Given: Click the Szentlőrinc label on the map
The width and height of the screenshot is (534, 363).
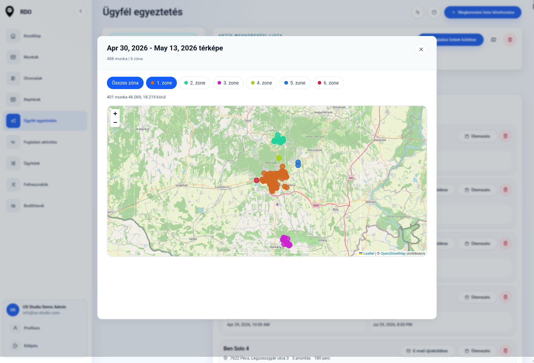Looking at the screenshot, I should coord(222,187).
